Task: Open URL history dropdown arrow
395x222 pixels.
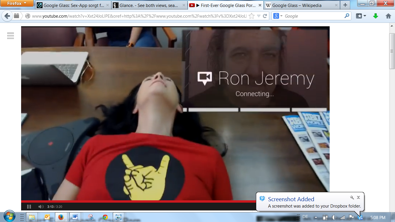Action: [x=259, y=16]
